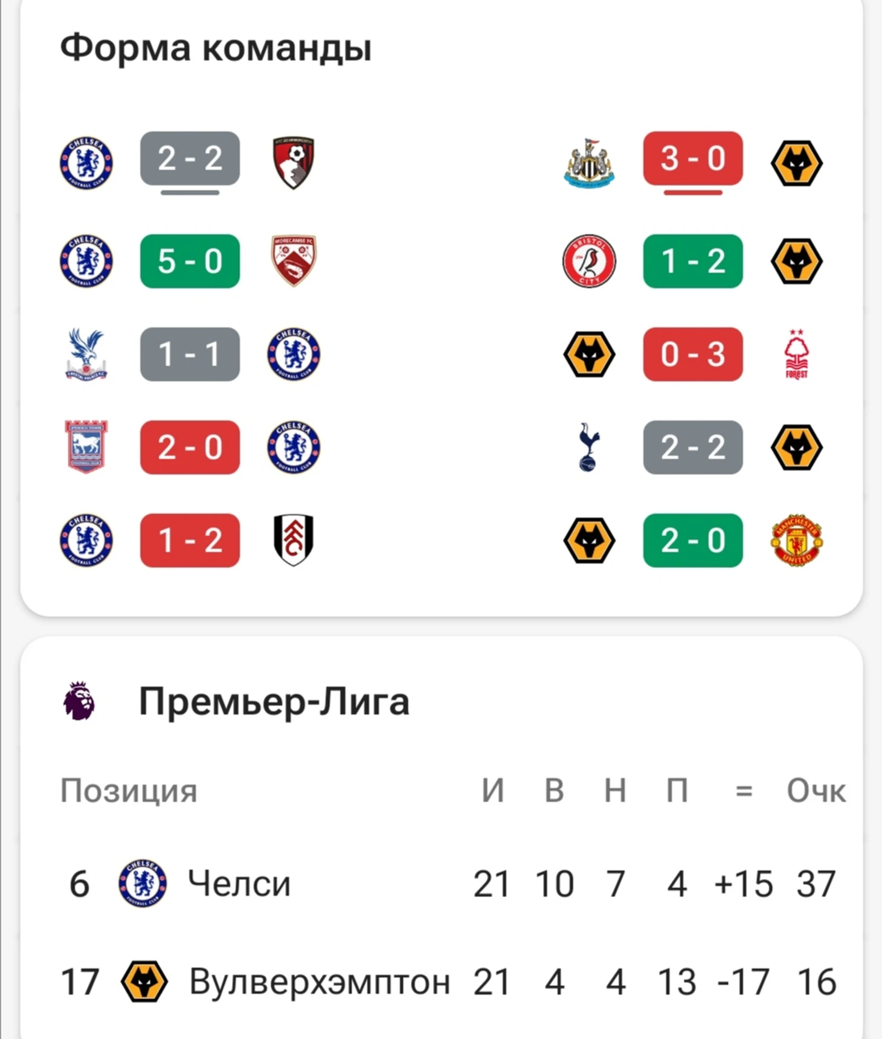
Task: Tap the Crystal Palace crest
Action: pyautogui.click(x=86, y=354)
